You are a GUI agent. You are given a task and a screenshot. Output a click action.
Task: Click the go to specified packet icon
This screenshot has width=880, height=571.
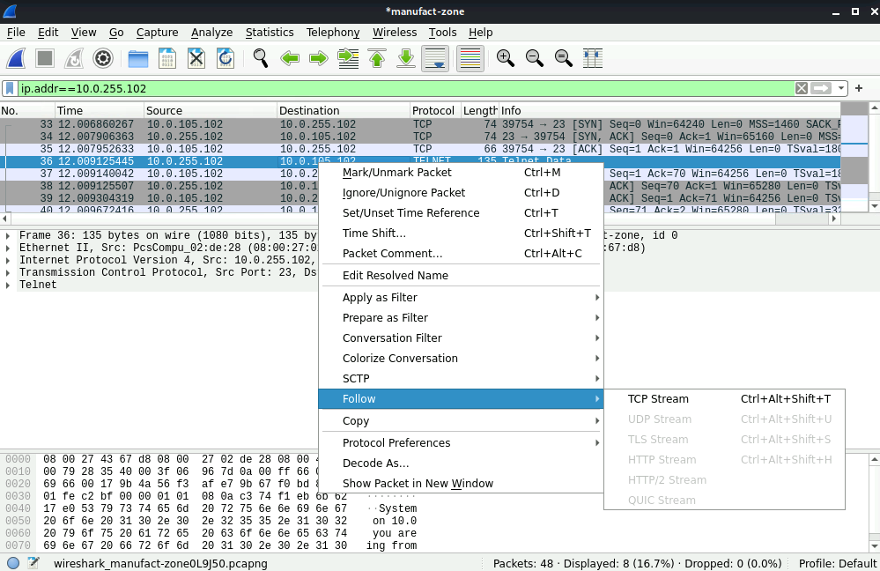pos(348,58)
